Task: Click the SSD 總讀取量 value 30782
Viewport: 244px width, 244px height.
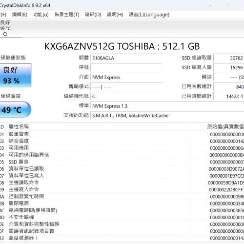Action: (229, 58)
